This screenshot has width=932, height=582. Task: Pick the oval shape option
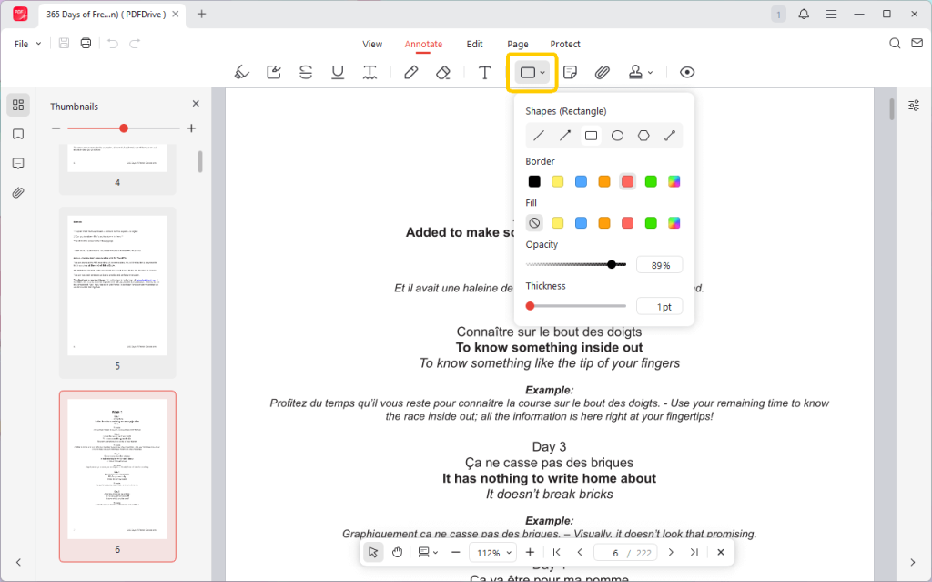pos(617,136)
